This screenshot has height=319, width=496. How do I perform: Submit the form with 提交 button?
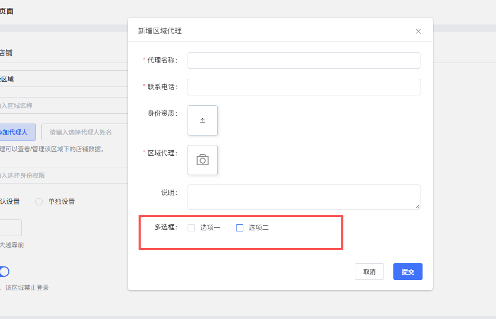click(x=407, y=272)
